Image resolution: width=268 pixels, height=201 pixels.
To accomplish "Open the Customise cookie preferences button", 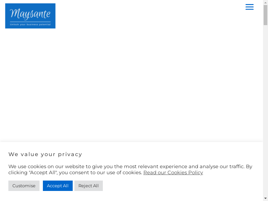I will (24, 186).
